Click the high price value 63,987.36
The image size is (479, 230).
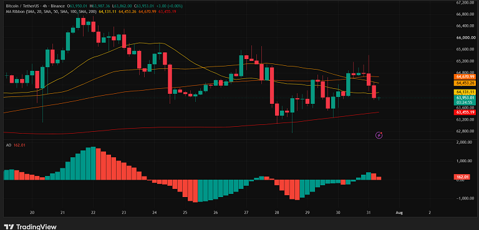(x=102, y=6)
